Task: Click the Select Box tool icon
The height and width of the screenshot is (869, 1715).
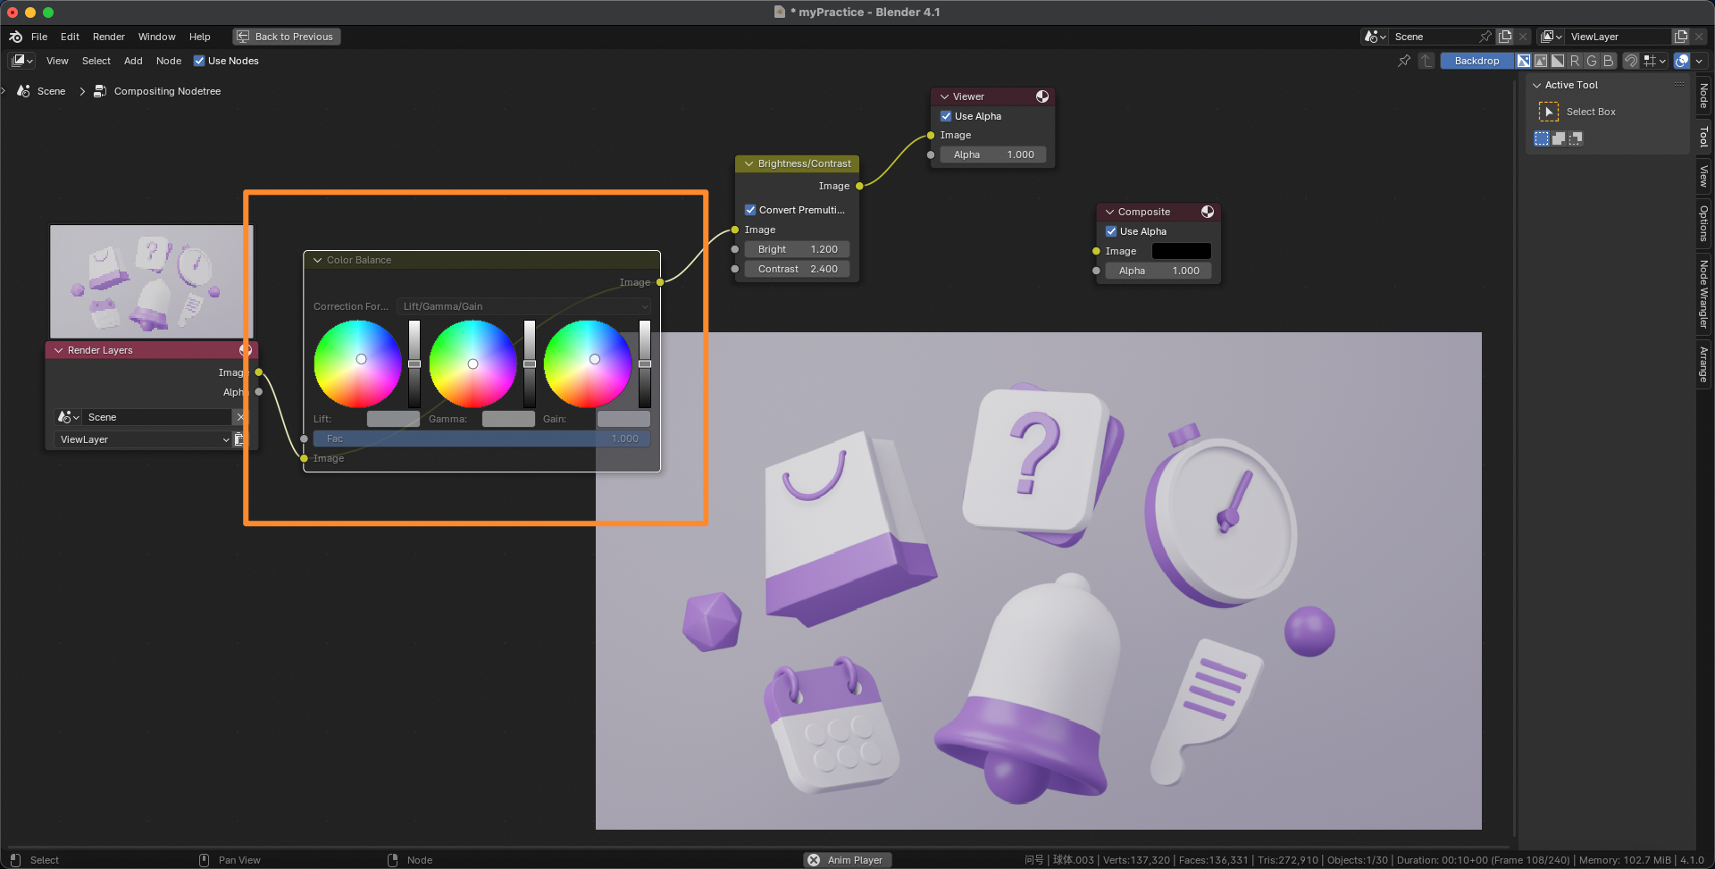Action: pyautogui.click(x=1549, y=112)
